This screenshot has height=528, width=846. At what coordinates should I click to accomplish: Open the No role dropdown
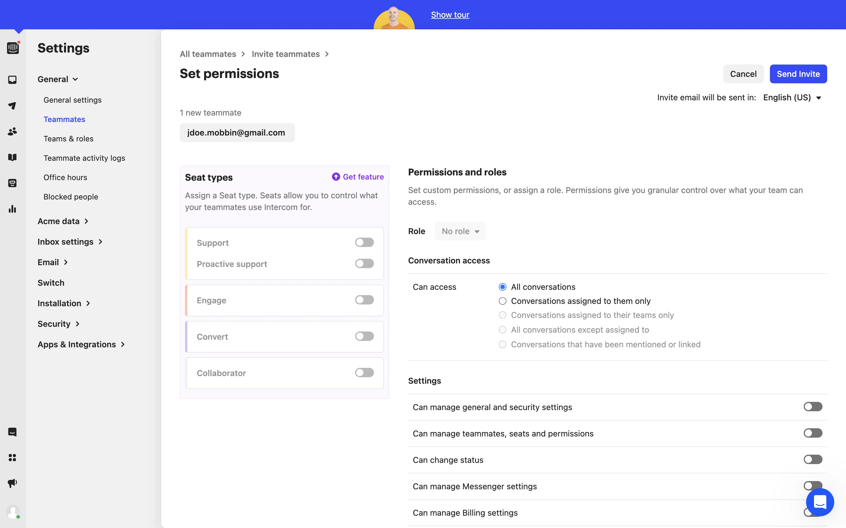click(x=460, y=231)
